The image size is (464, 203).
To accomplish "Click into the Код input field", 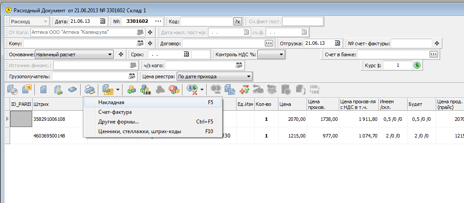I will (x=207, y=22).
